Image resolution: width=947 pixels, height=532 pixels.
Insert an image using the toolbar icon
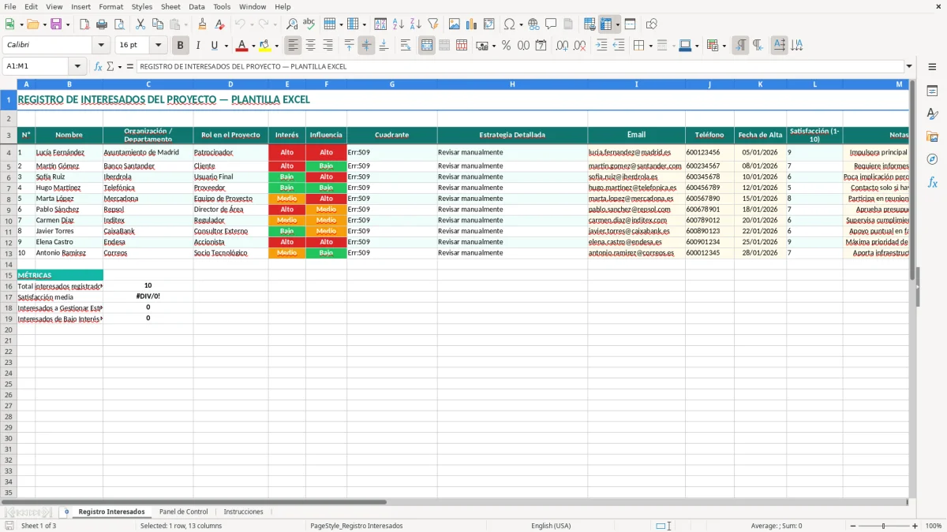[454, 24]
